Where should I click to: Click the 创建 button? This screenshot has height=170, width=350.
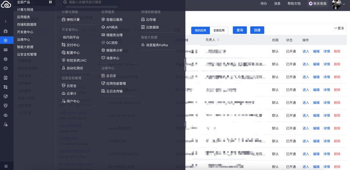point(257,30)
